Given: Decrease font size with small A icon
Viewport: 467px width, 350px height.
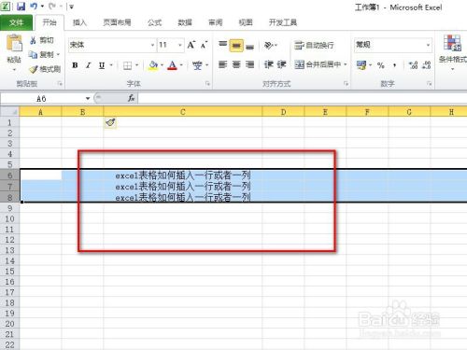Looking at the screenshot, I should (204, 46).
